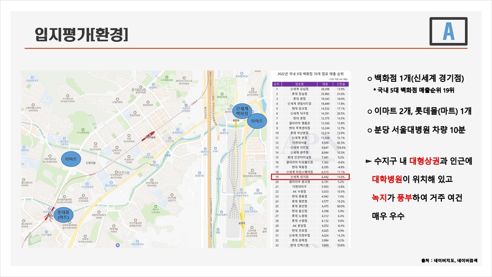
Task: Select the 현대 킨텍스점 row
Action: (x=311, y=245)
